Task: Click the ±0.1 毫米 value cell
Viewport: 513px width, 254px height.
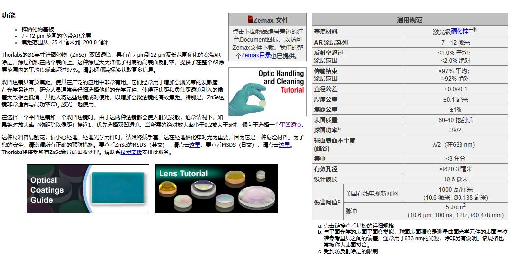Action: [x=456, y=100]
